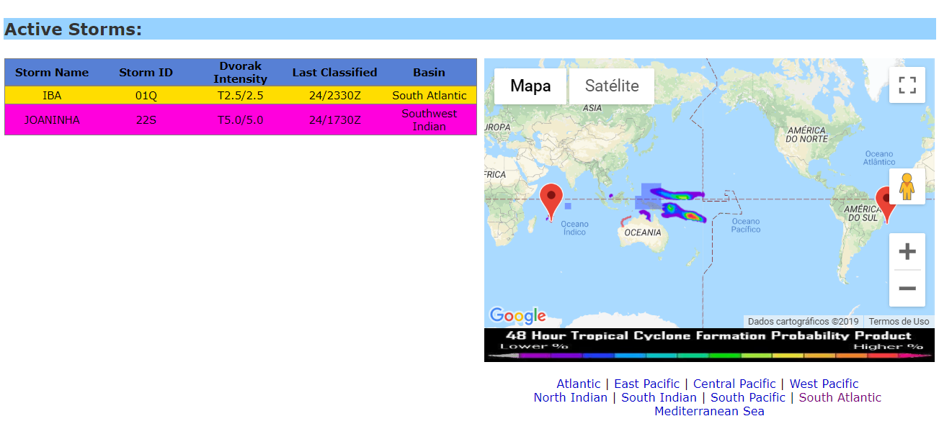Open the Mediterranean Sea link
939x434 pixels.
click(x=709, y=411)
